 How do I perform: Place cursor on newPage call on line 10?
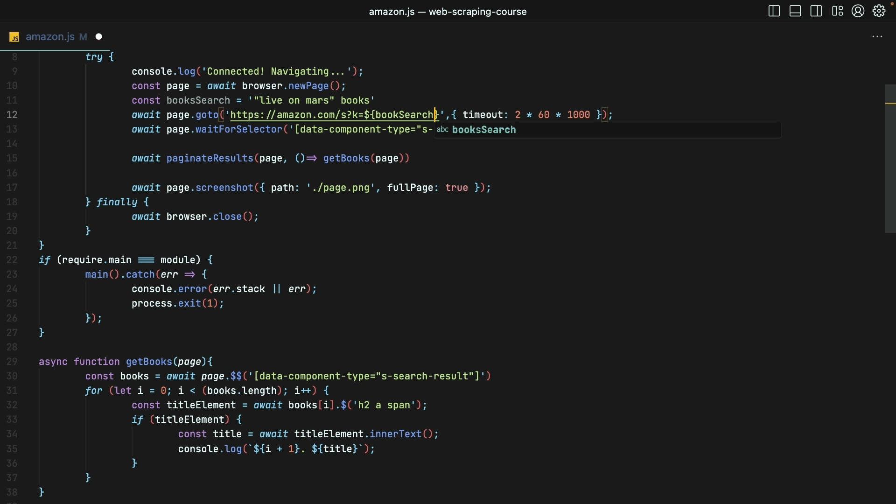coord(308,86)
